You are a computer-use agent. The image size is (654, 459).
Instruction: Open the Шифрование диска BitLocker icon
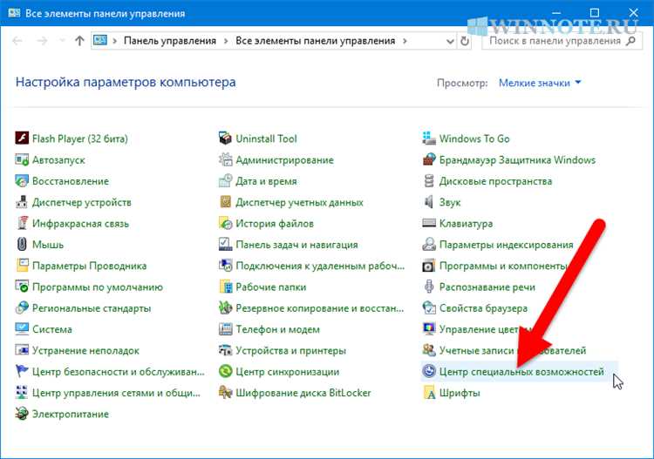pos(225,392)
